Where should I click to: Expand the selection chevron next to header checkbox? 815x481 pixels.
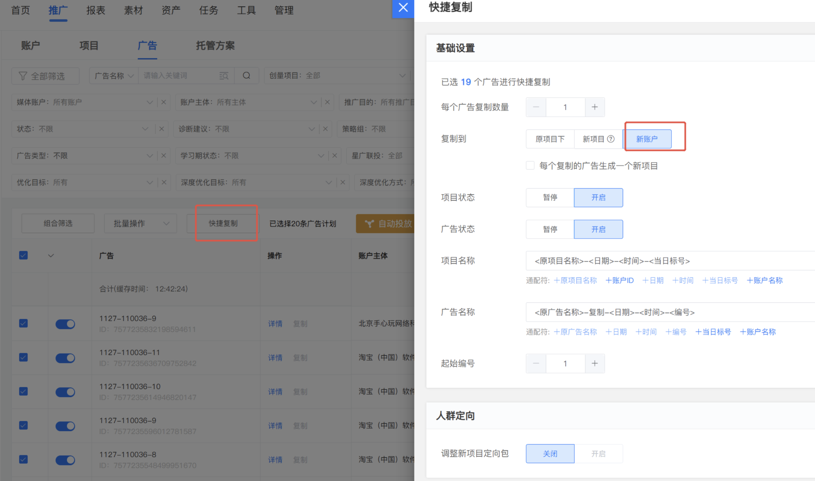[x=51, y=256]
